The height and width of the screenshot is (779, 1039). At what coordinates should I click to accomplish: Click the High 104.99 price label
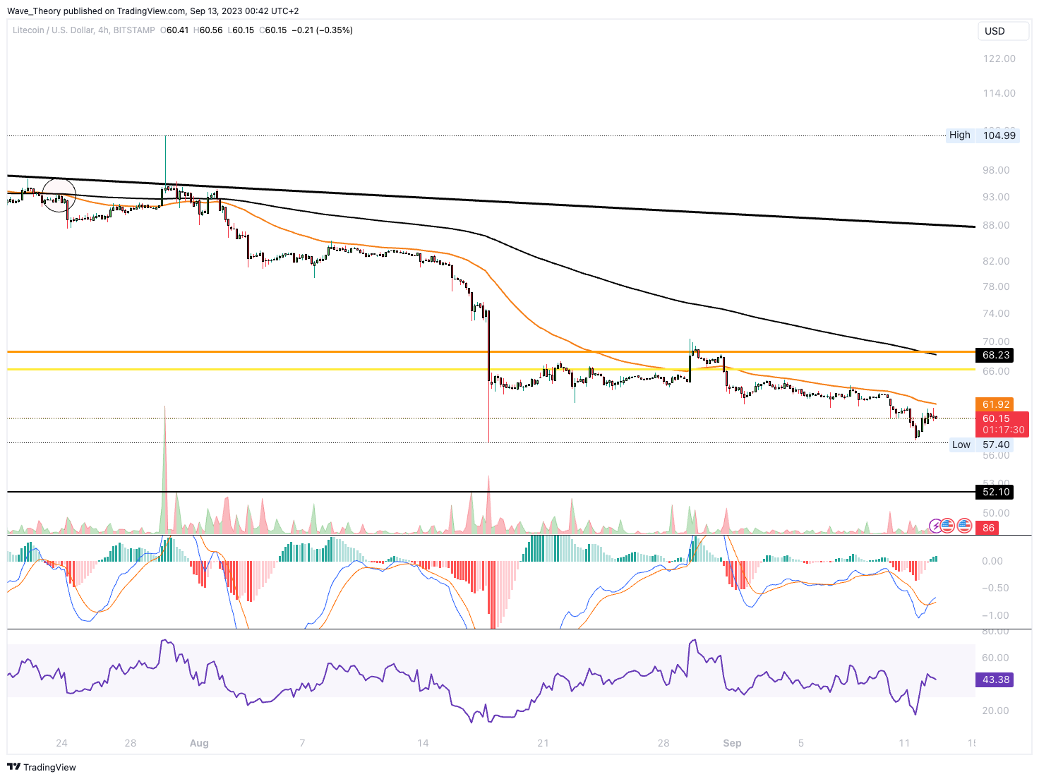983,135
